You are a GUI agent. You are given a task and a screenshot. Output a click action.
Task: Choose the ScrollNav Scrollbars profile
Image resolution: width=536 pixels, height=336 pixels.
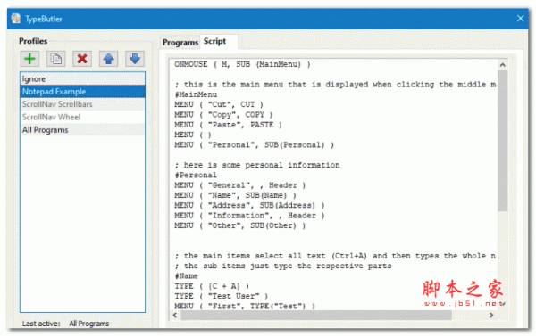click(x=82, y=104)
